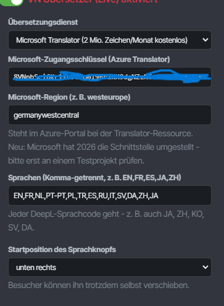Click the hint Besucher können ihn trotzdem verschieben
Image resolution: width=224 pixels, height=306 pixels.
(99, 285)
